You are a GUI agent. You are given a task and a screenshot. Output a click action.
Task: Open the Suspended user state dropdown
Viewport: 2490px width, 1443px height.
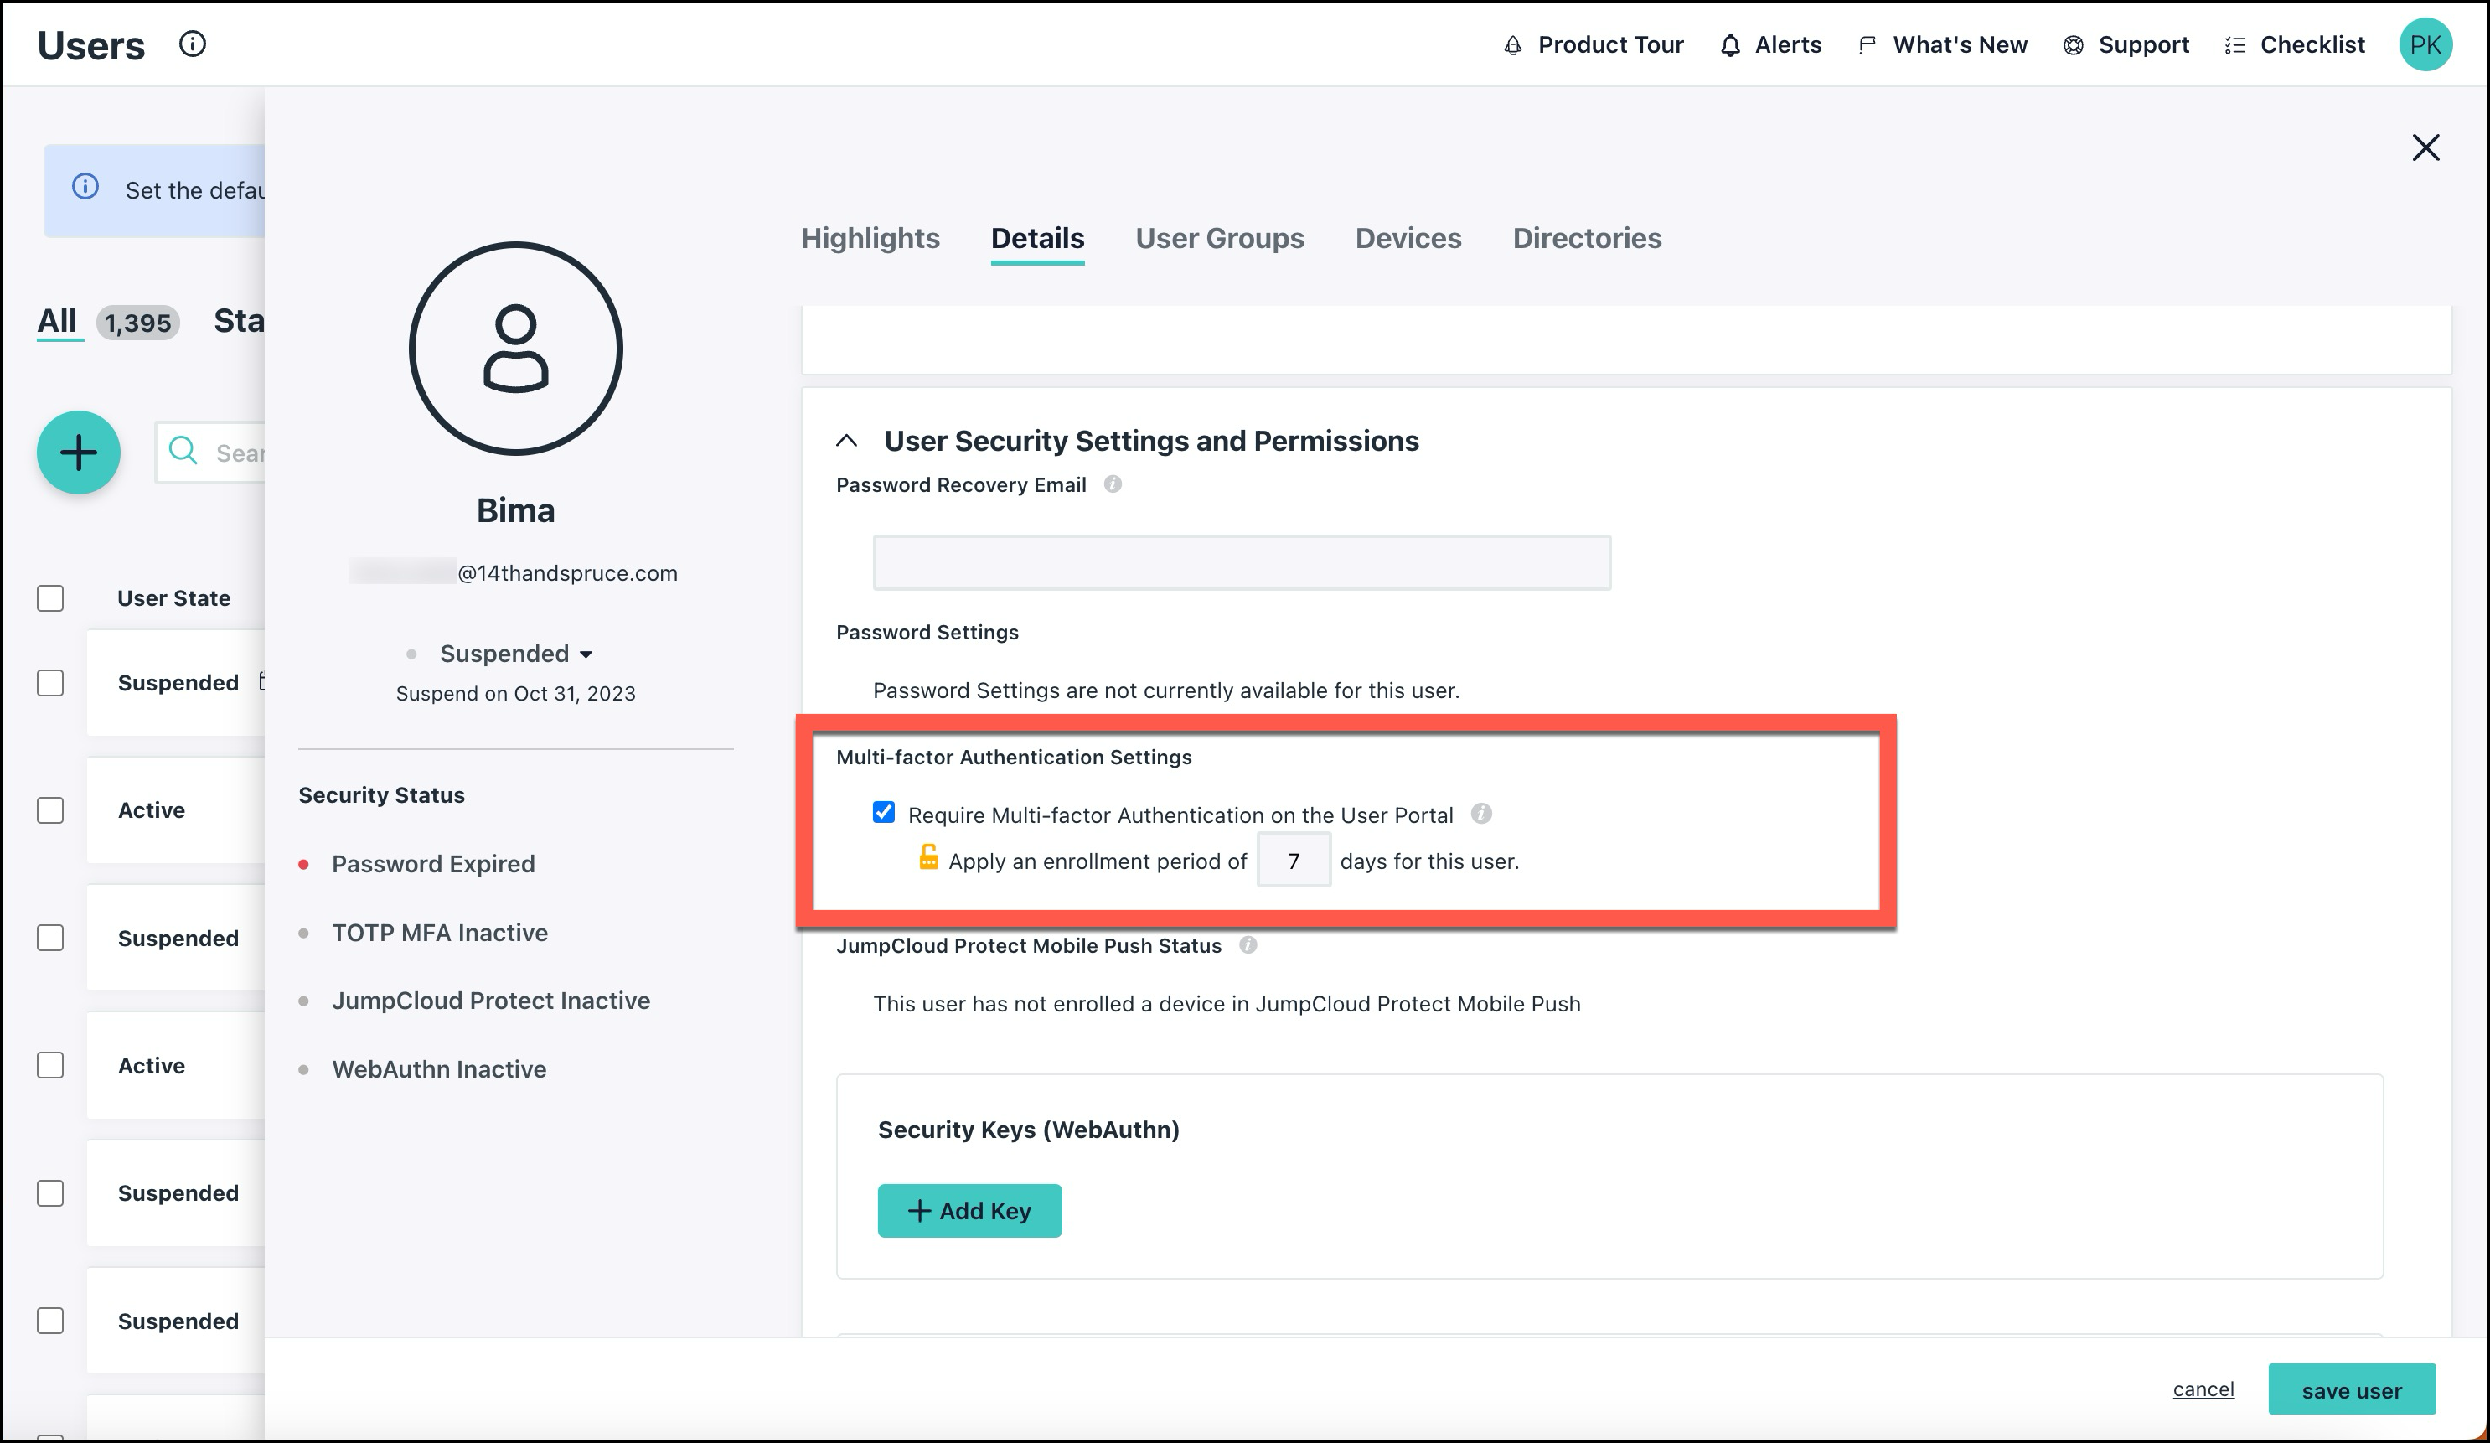tap(516, 654)
